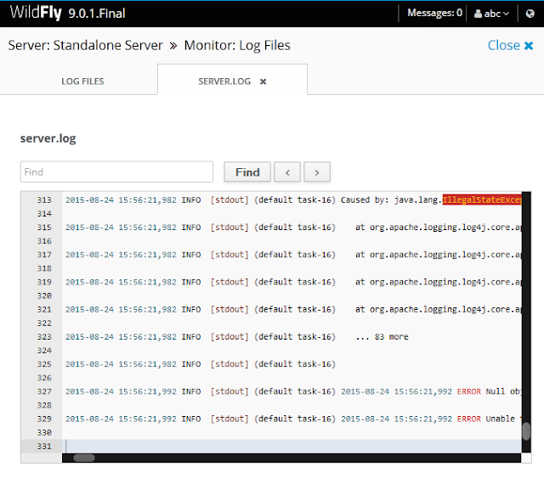Click 'ERROR Unable' text on line 329
This screenshot has height=478, width=544.
(x=485, y=419)
